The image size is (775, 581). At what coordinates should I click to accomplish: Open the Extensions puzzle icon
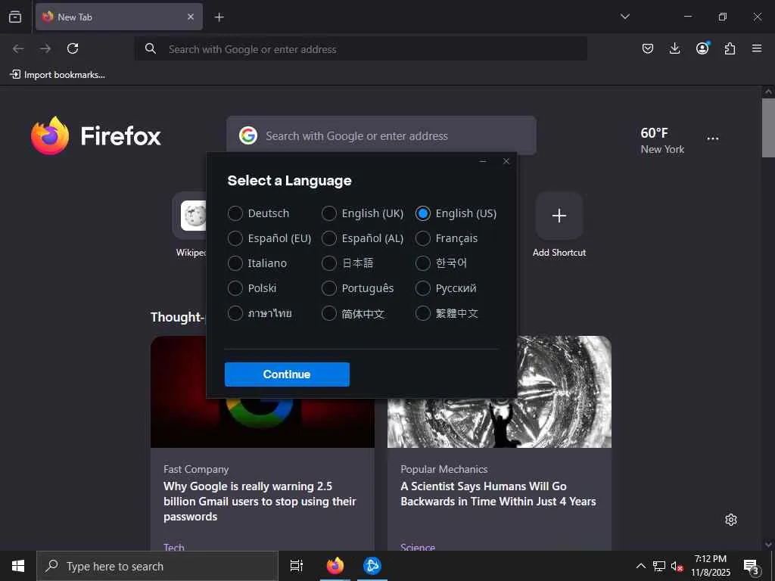pos(730,48)
